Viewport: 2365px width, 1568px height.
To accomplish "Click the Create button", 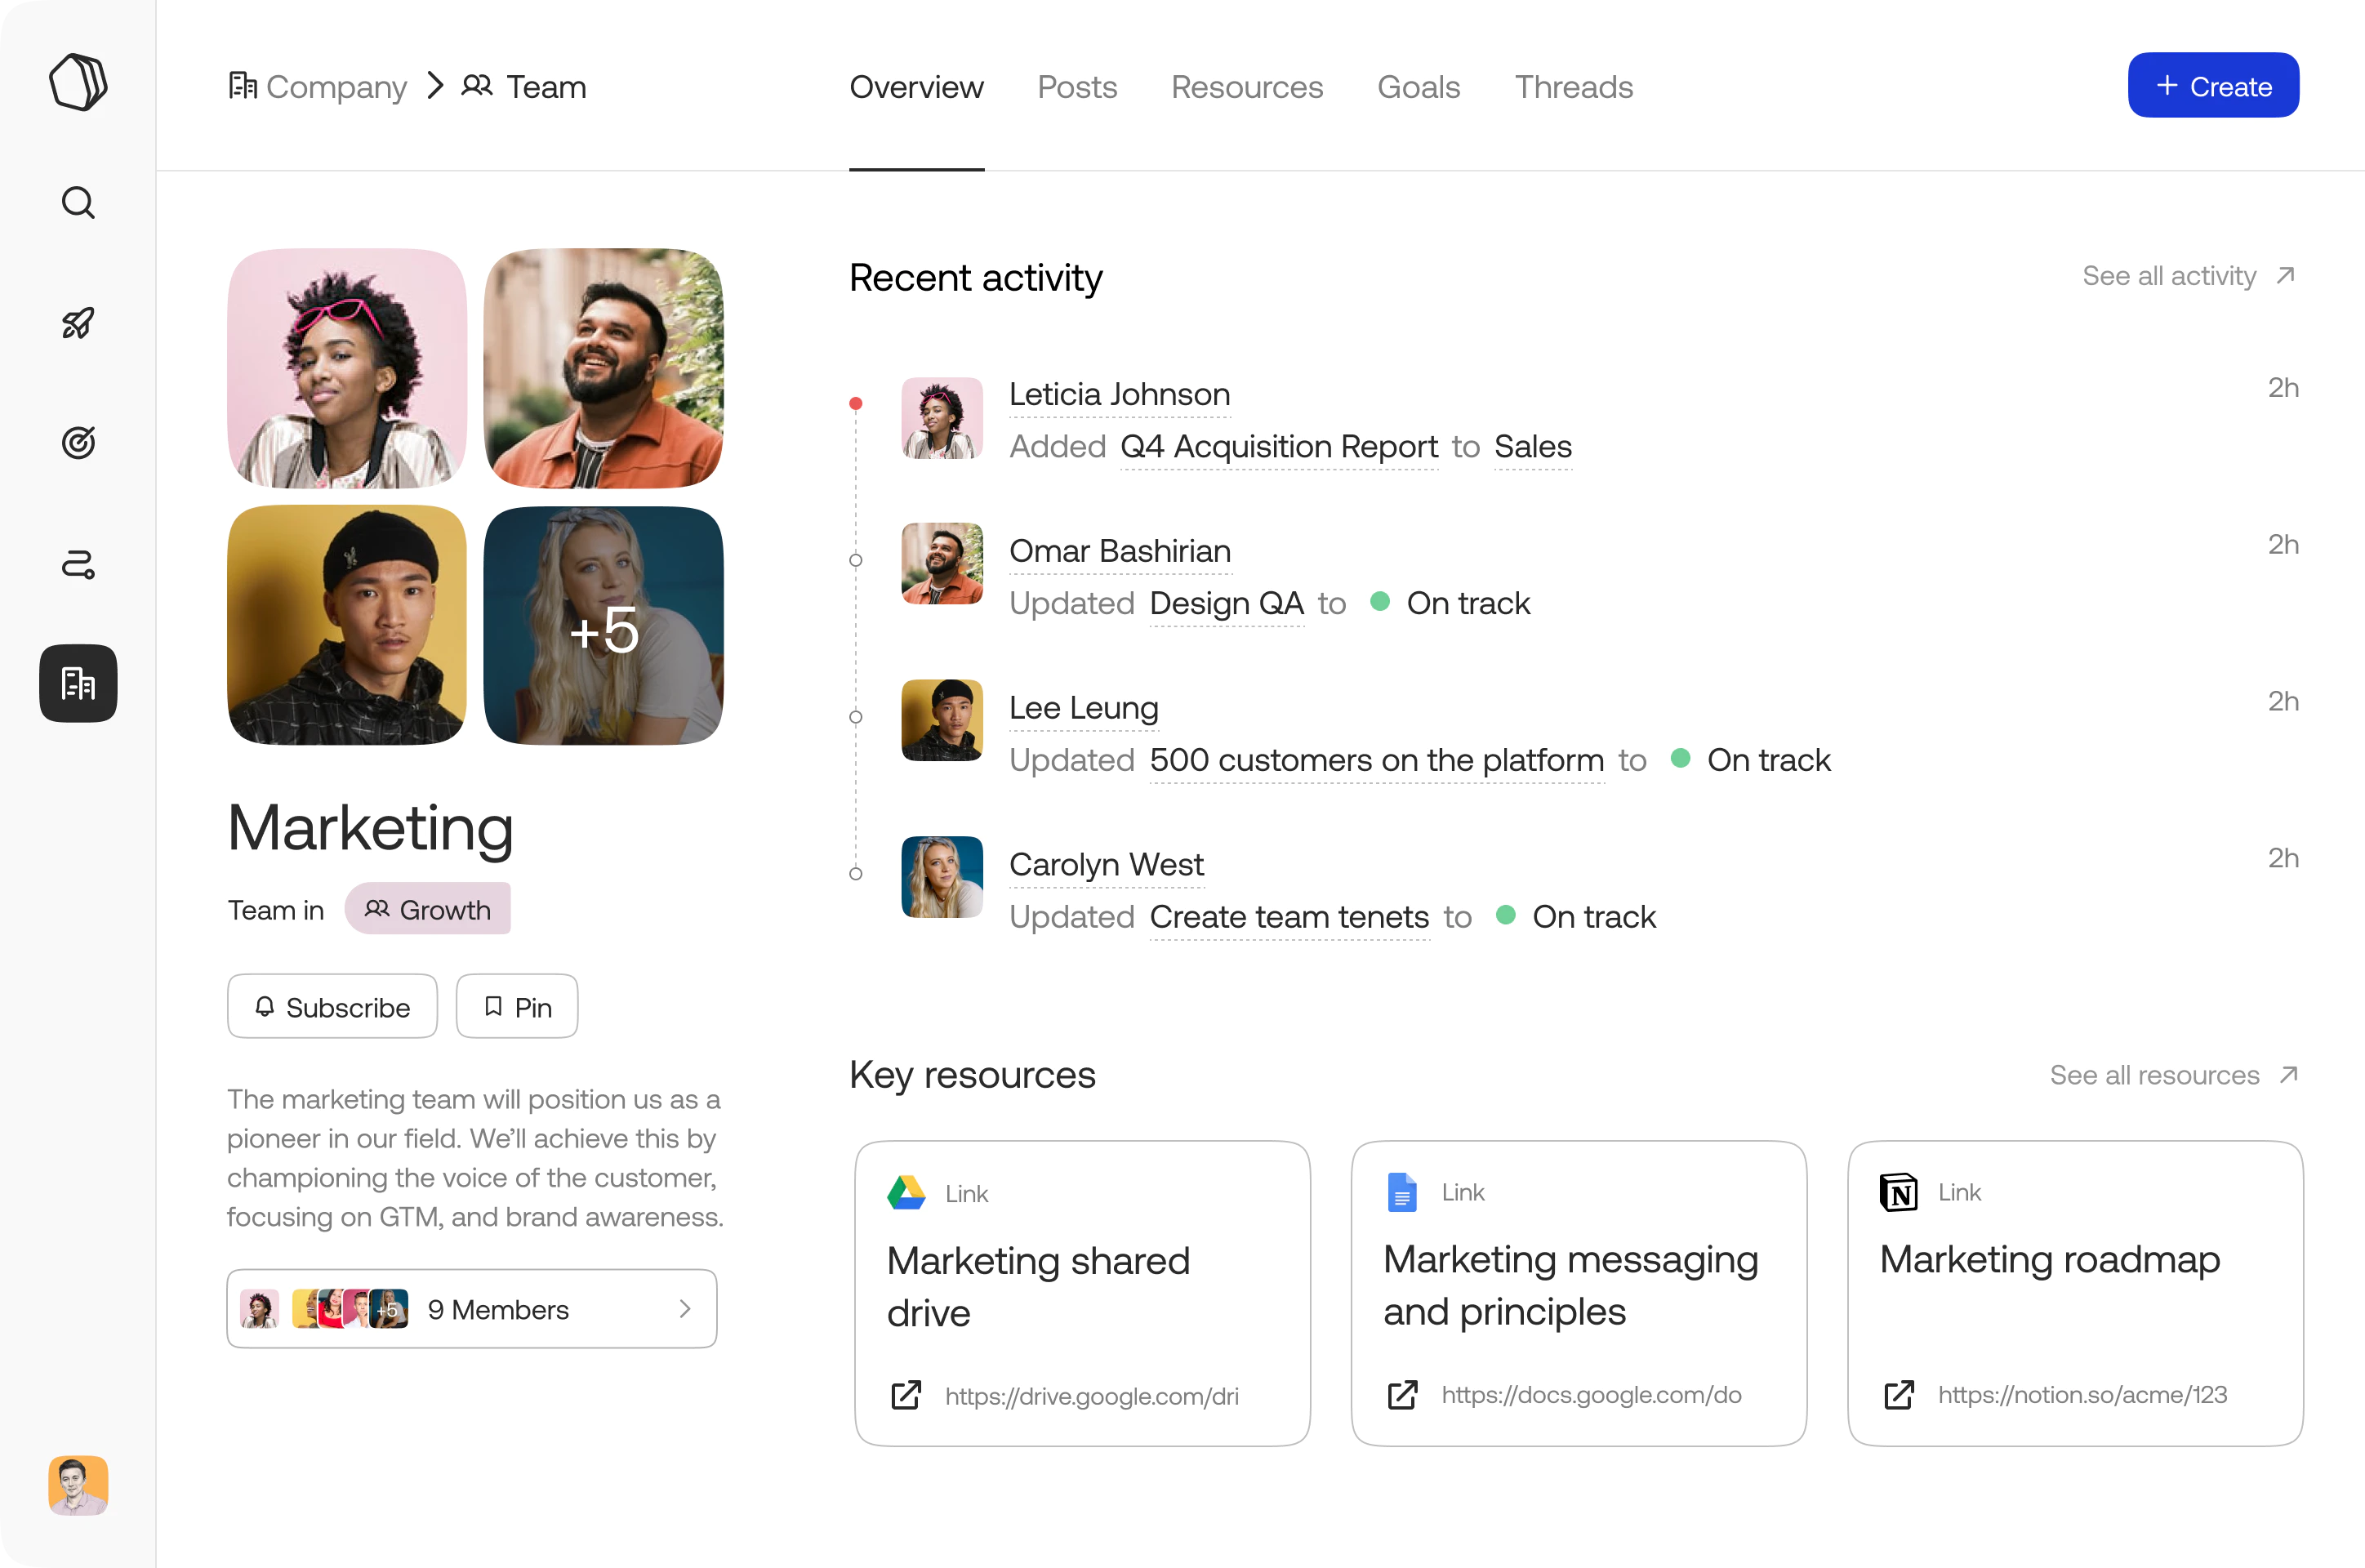I will tap(2213, 85).
